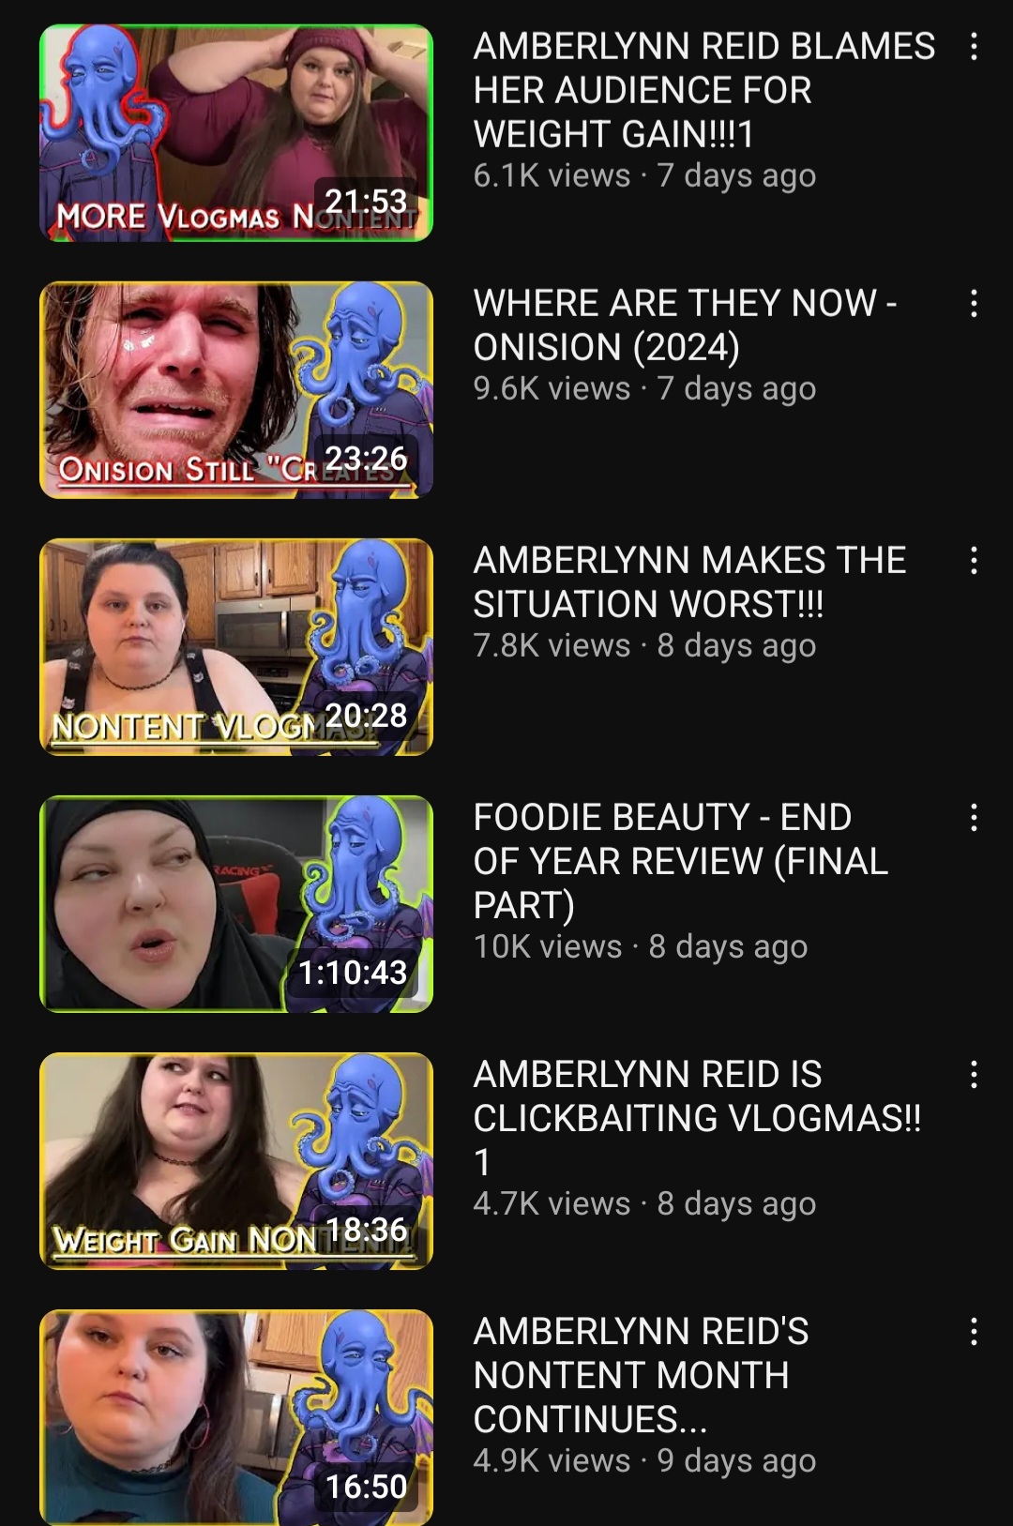This screenshot has height=1526, width=1013.
Task: Open the 1:10:43 long video thumbnail
Action: tap(236, 904)
